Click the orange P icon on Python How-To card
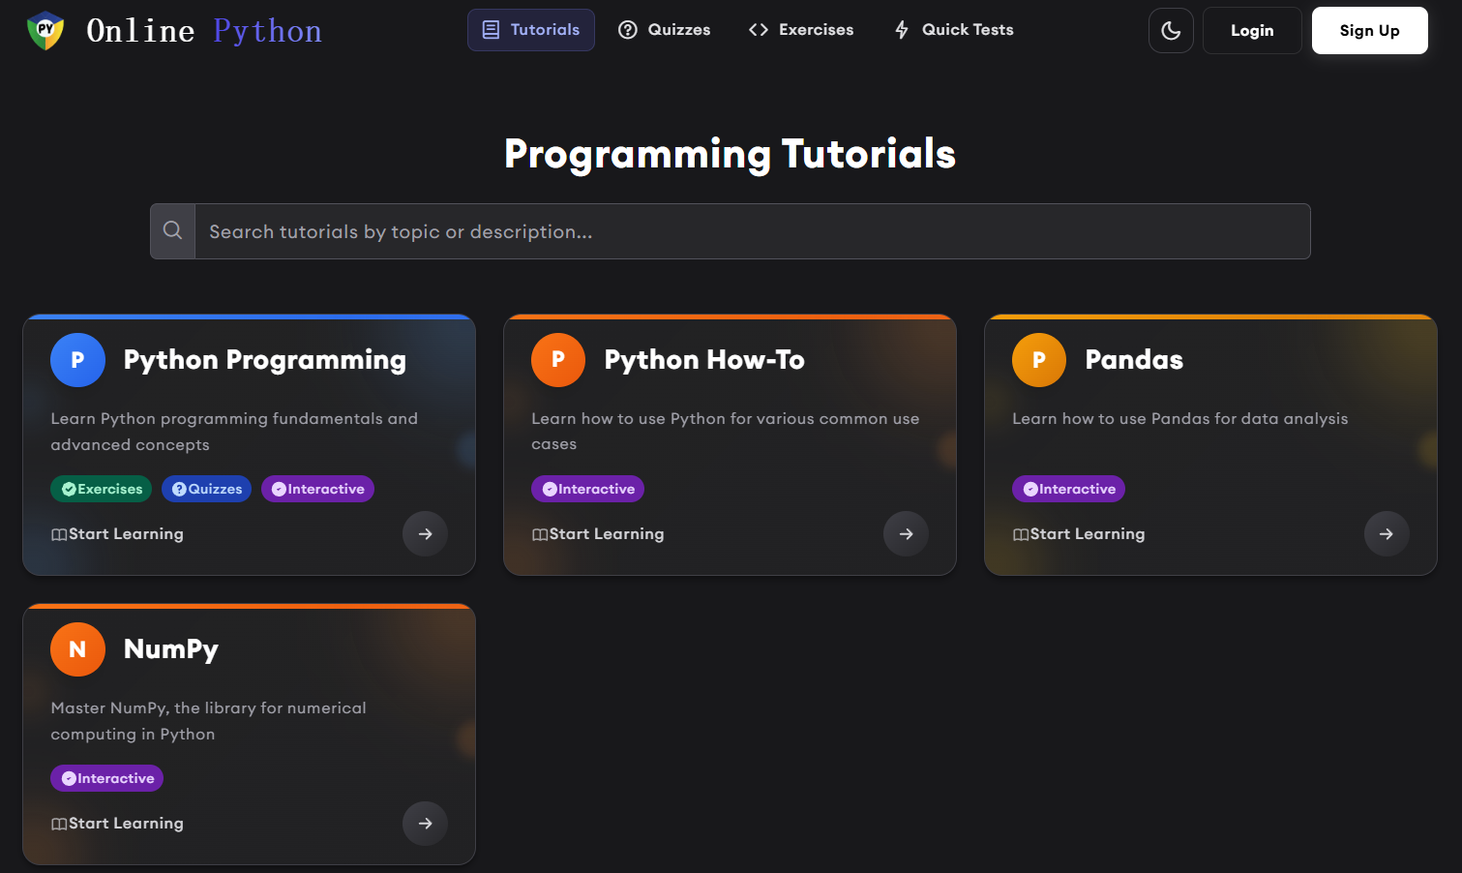 click(x=558, y=359)
